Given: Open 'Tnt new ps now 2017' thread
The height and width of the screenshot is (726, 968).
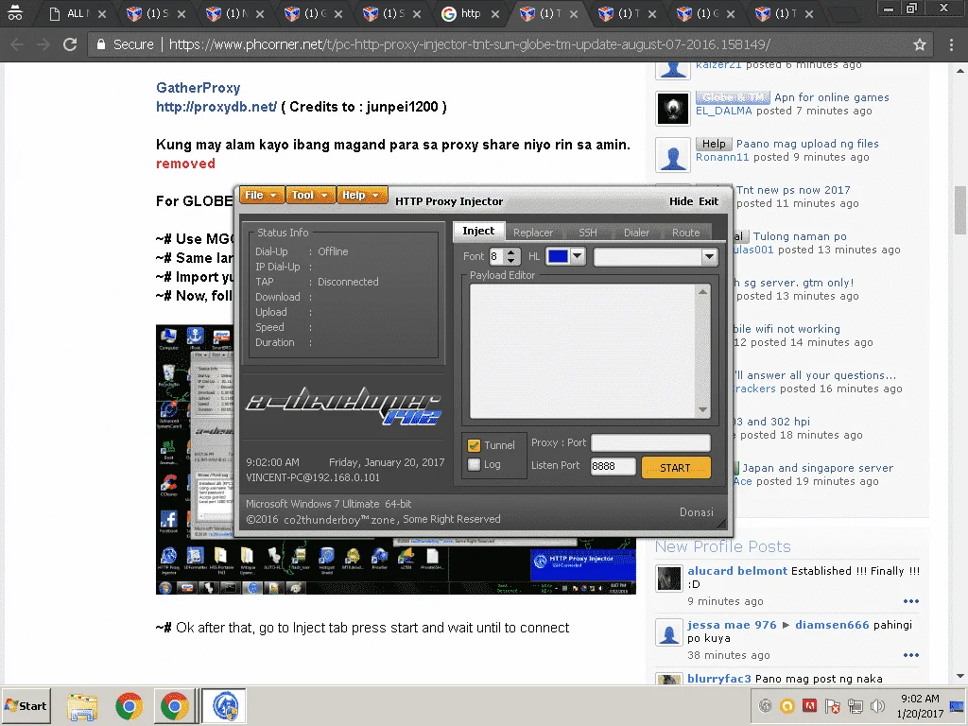Looking at the screenshot, I should click(x=793, y=190).
